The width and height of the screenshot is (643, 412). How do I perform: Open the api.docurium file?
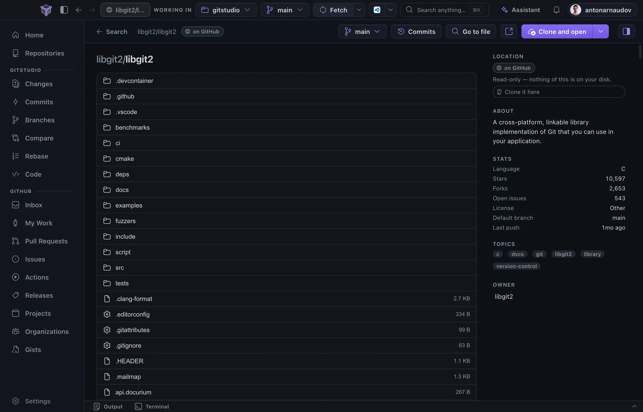click(x=286, y=392)
